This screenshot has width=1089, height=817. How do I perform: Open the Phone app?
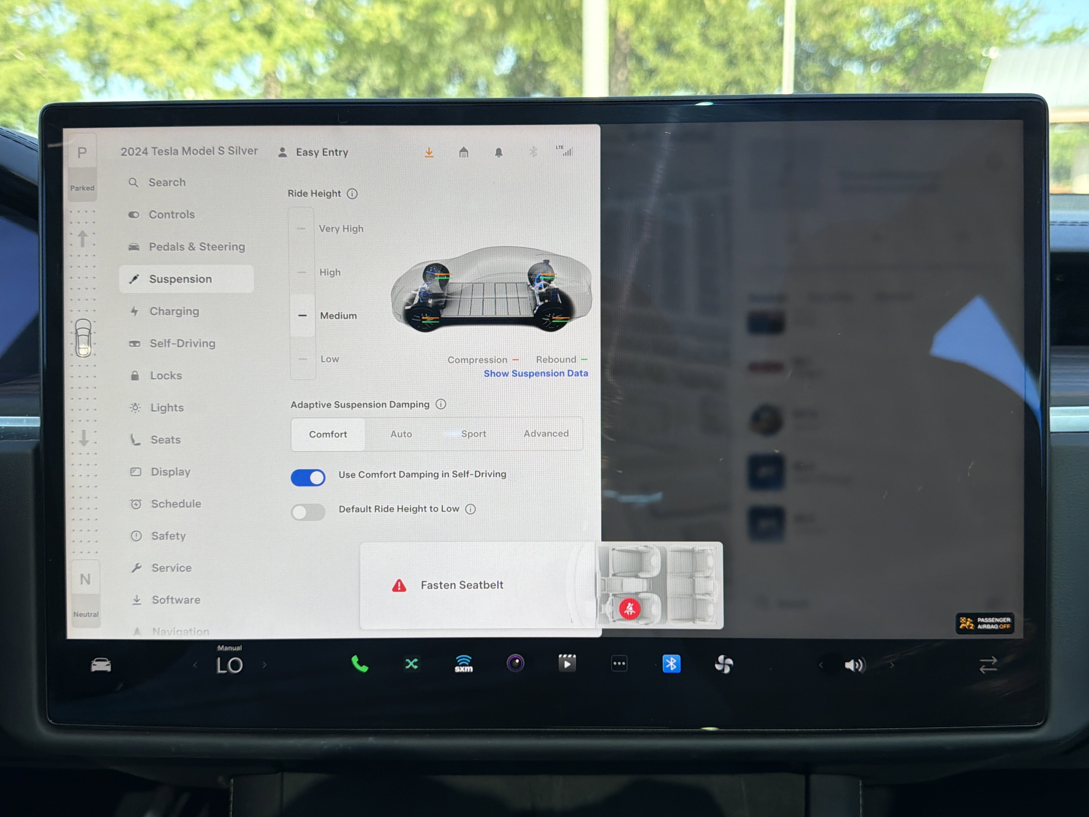pyautogui.click(x=360, y=664)
